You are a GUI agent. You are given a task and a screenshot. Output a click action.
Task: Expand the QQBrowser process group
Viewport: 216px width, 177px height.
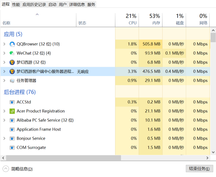(4, 44)
